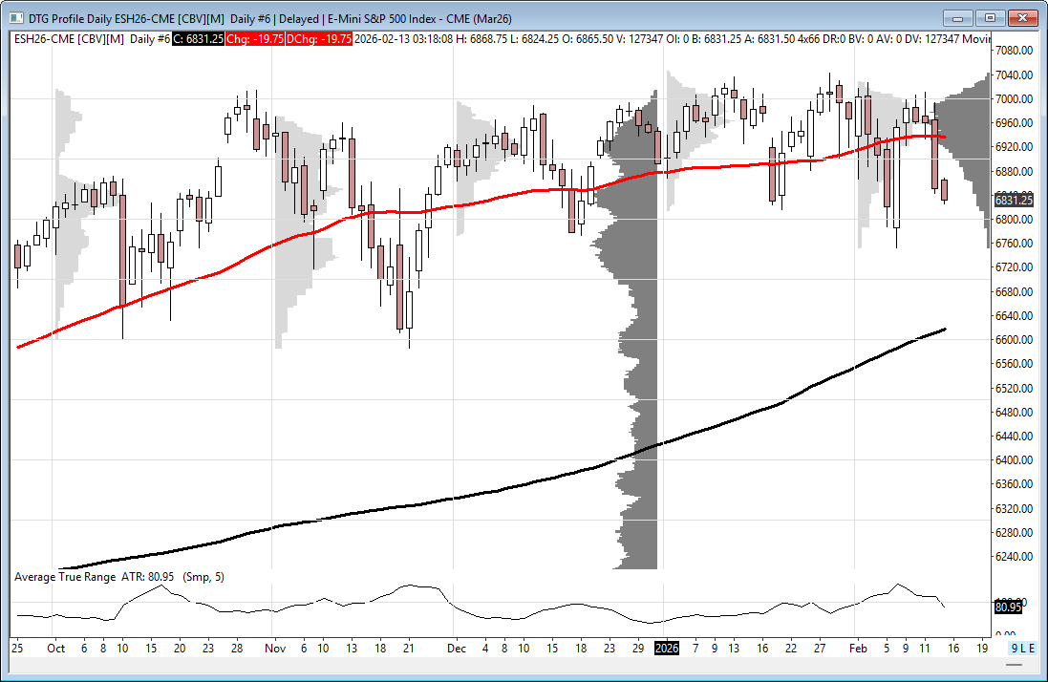Select the Average True Range study label
Image resolution: width=1048 pixels, height=682 pixels.
(65, 577)
